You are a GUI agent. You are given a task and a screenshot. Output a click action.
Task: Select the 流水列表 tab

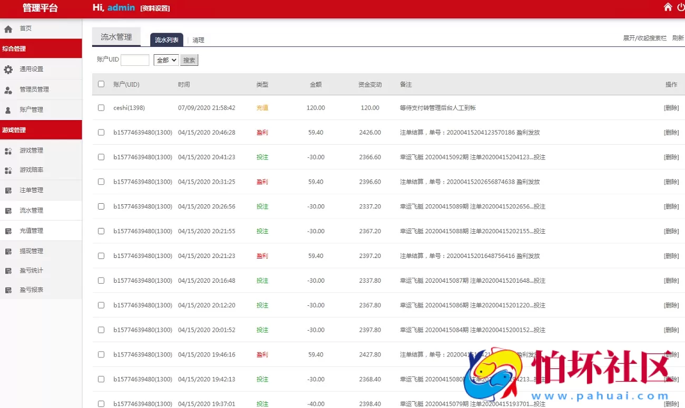167,40
